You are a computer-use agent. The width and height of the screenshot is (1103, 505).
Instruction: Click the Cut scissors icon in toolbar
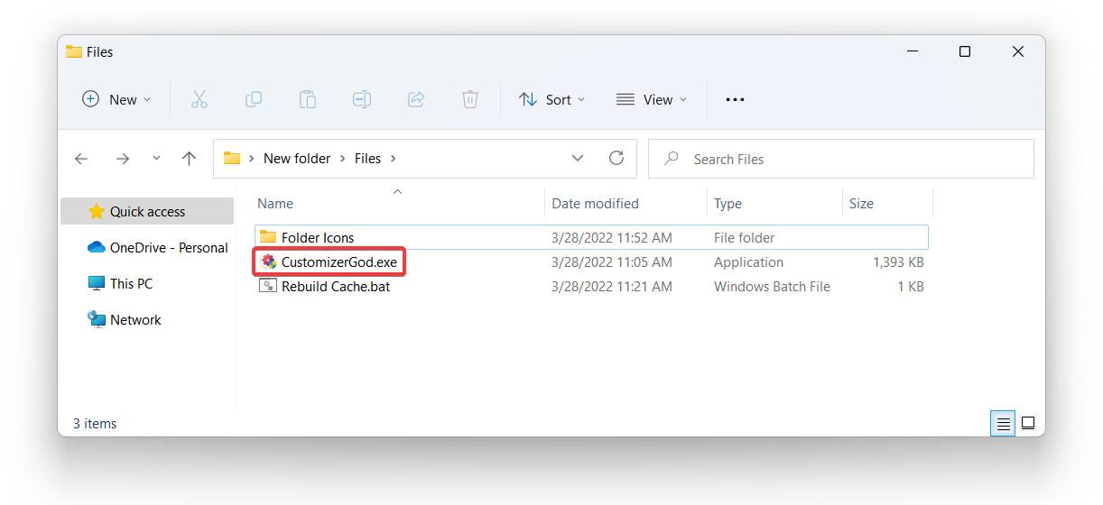pos(199,99)
